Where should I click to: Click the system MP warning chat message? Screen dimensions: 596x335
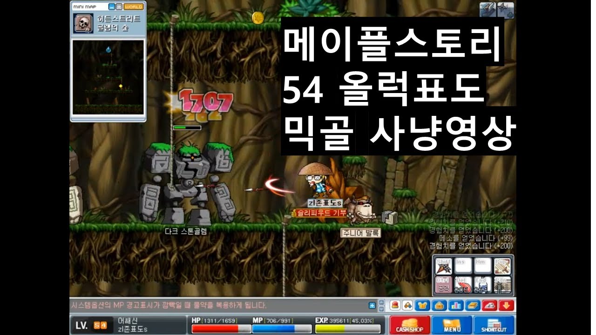tap(169, 306)
